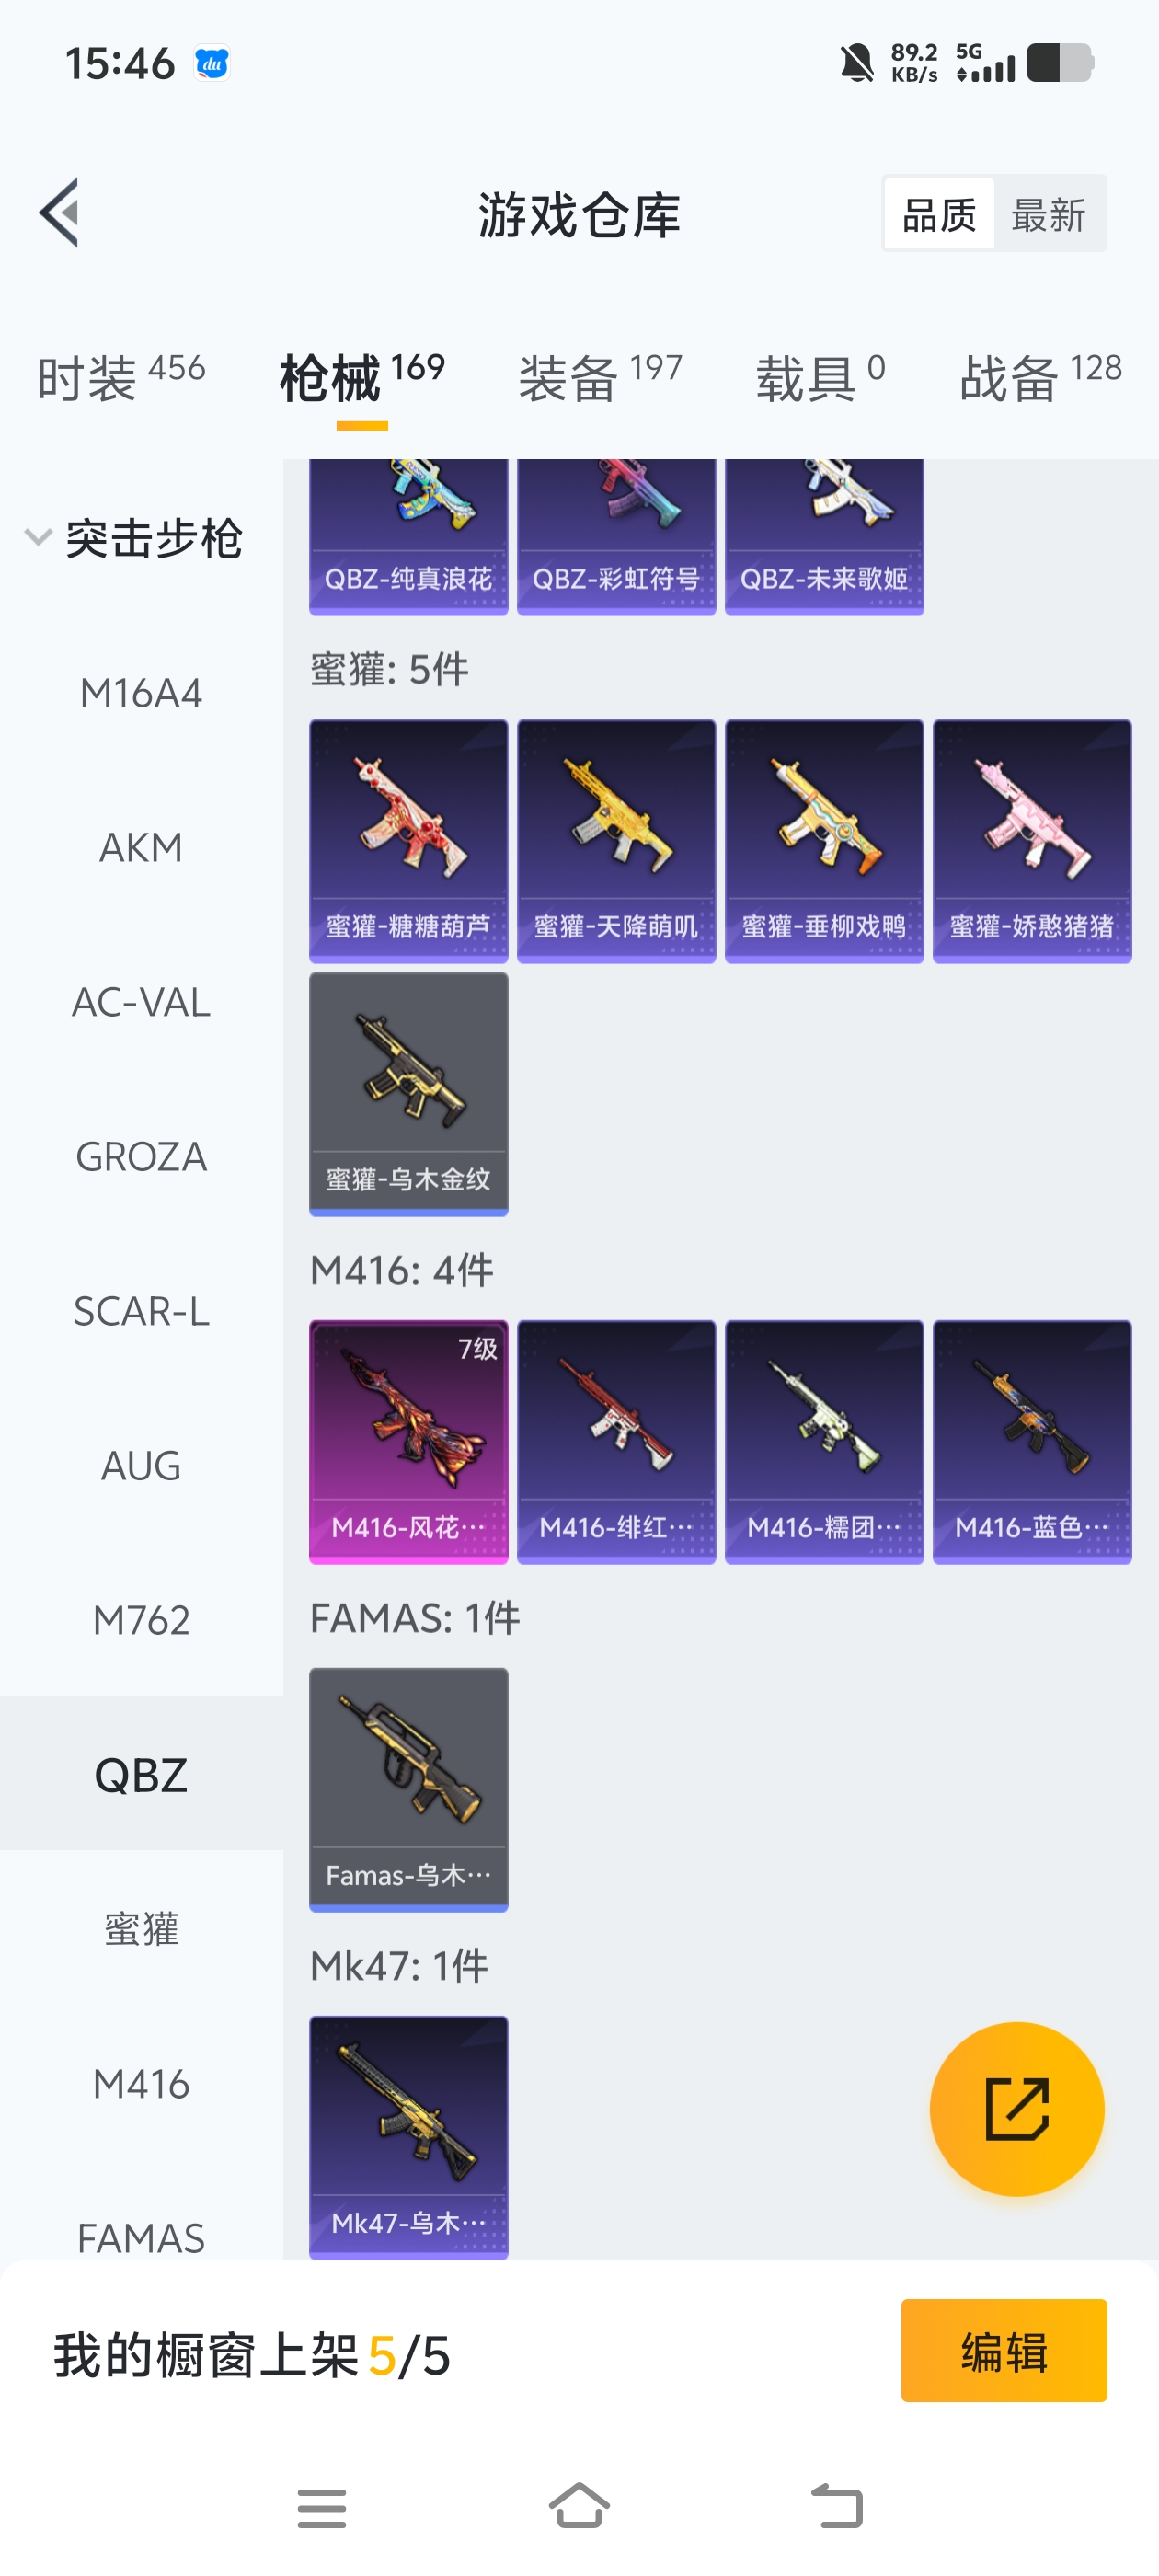The image size is (1159, 2576).
Task: Click the 编辑 button
Action: click(1003, 2350)
